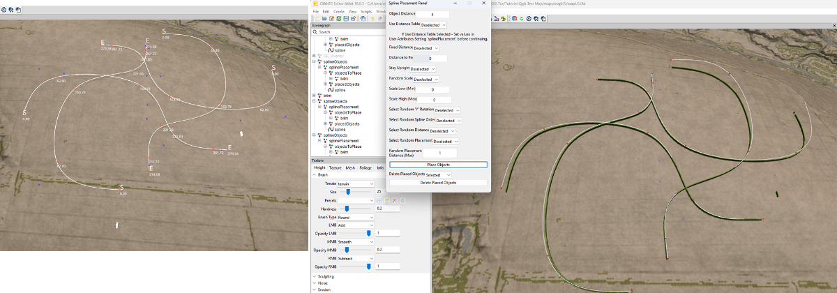This screenshot has height=293, width=837.
Task: Click the green reload toolbar icon
Action: 339,19
